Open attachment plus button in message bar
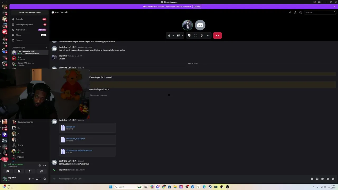The width and height of the screenshot is (338, 190). point(54,179)
